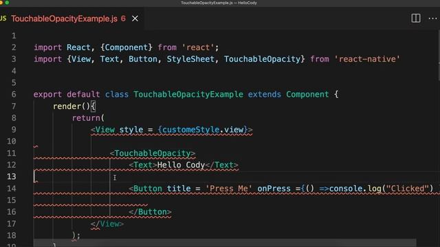
Task: Click the Hello Cody text
Action: [x=181, y=165]
